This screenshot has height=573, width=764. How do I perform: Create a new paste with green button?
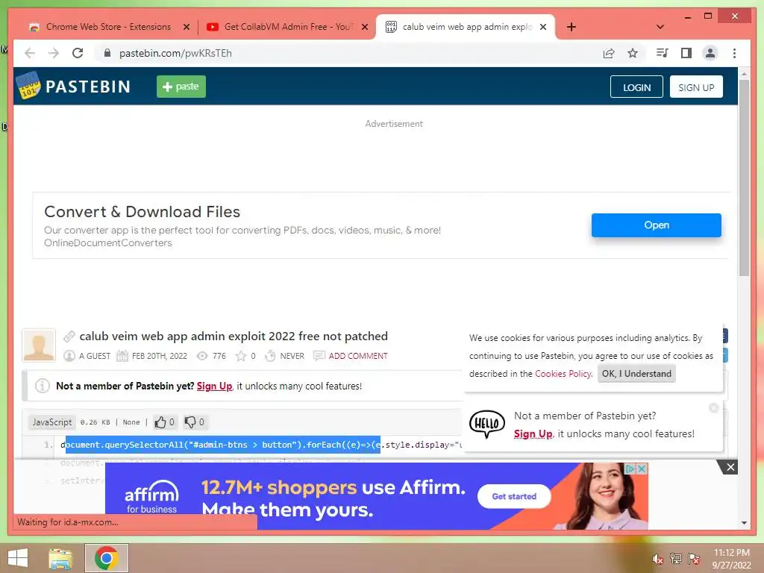pyautogui.click(x=181, y=87)
